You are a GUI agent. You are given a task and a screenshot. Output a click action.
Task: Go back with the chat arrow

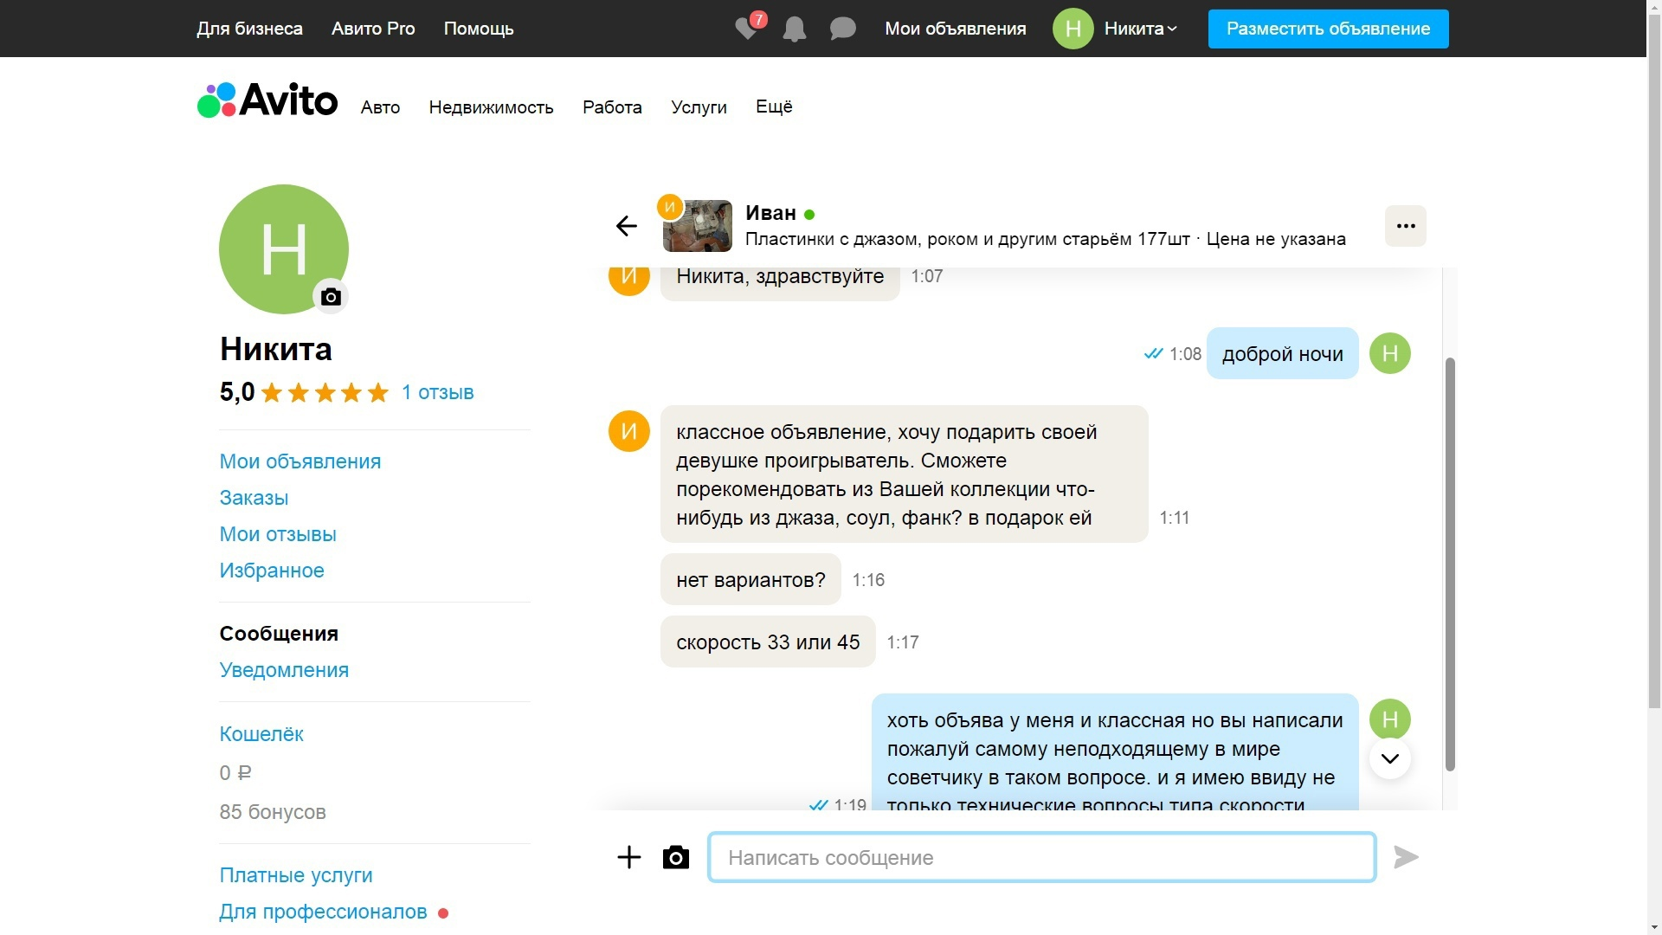(626, 226)
